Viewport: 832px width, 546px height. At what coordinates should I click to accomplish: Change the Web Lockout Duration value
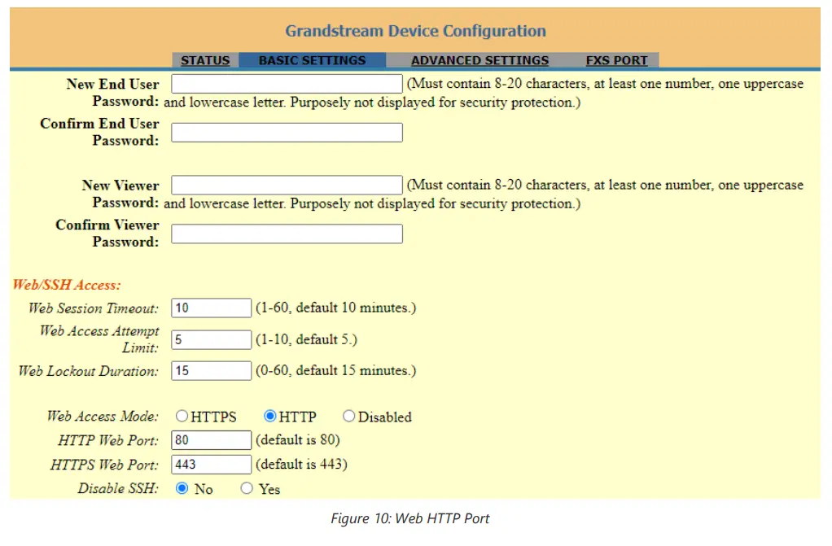tap(211, 371)
